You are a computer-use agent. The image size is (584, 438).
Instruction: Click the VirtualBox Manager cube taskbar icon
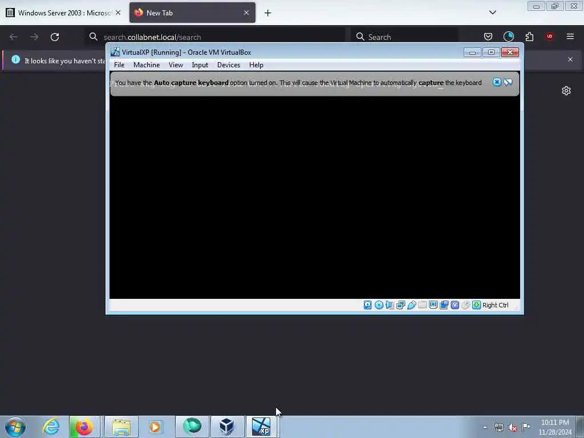click(x=227, y=427)
